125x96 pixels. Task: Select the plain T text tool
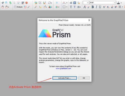tap(71, 7)
